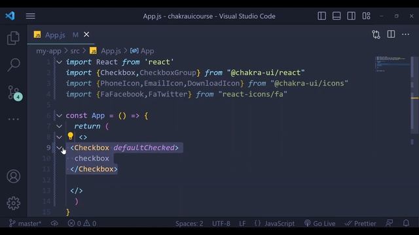
Task: Click the defaultChecked attribute text
Action: pyautogui.click(x=144, y=148)
